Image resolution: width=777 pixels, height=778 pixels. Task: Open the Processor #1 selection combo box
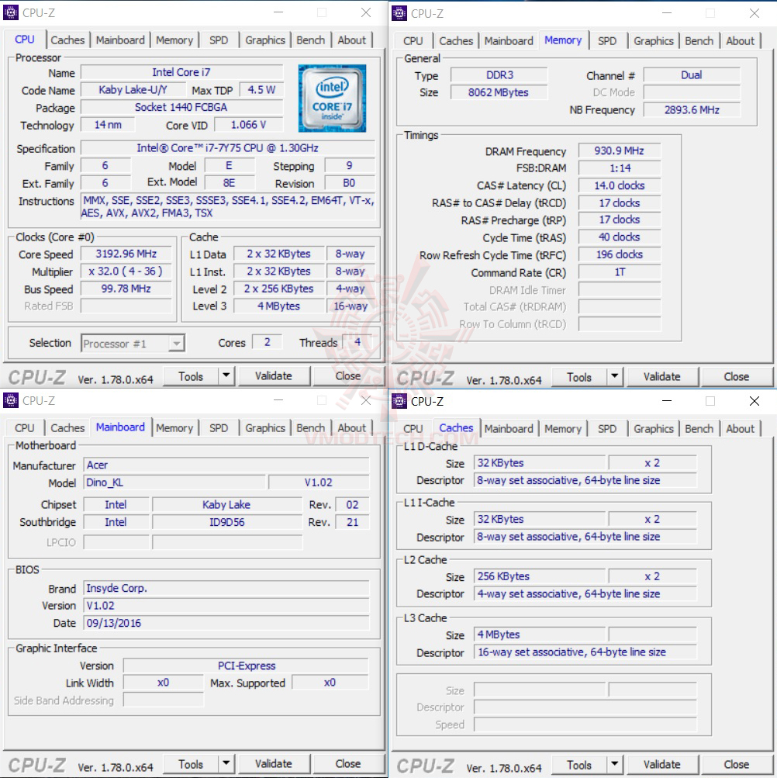click(133, 344)
